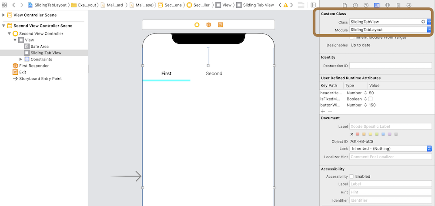This screenshot has height=206, width=435.
Task: Select Exit item in outline
Action: 20,72
